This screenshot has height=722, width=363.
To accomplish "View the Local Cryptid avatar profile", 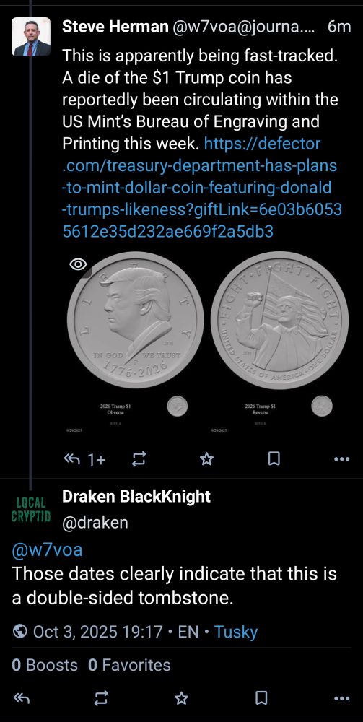I will click(31, 509).
